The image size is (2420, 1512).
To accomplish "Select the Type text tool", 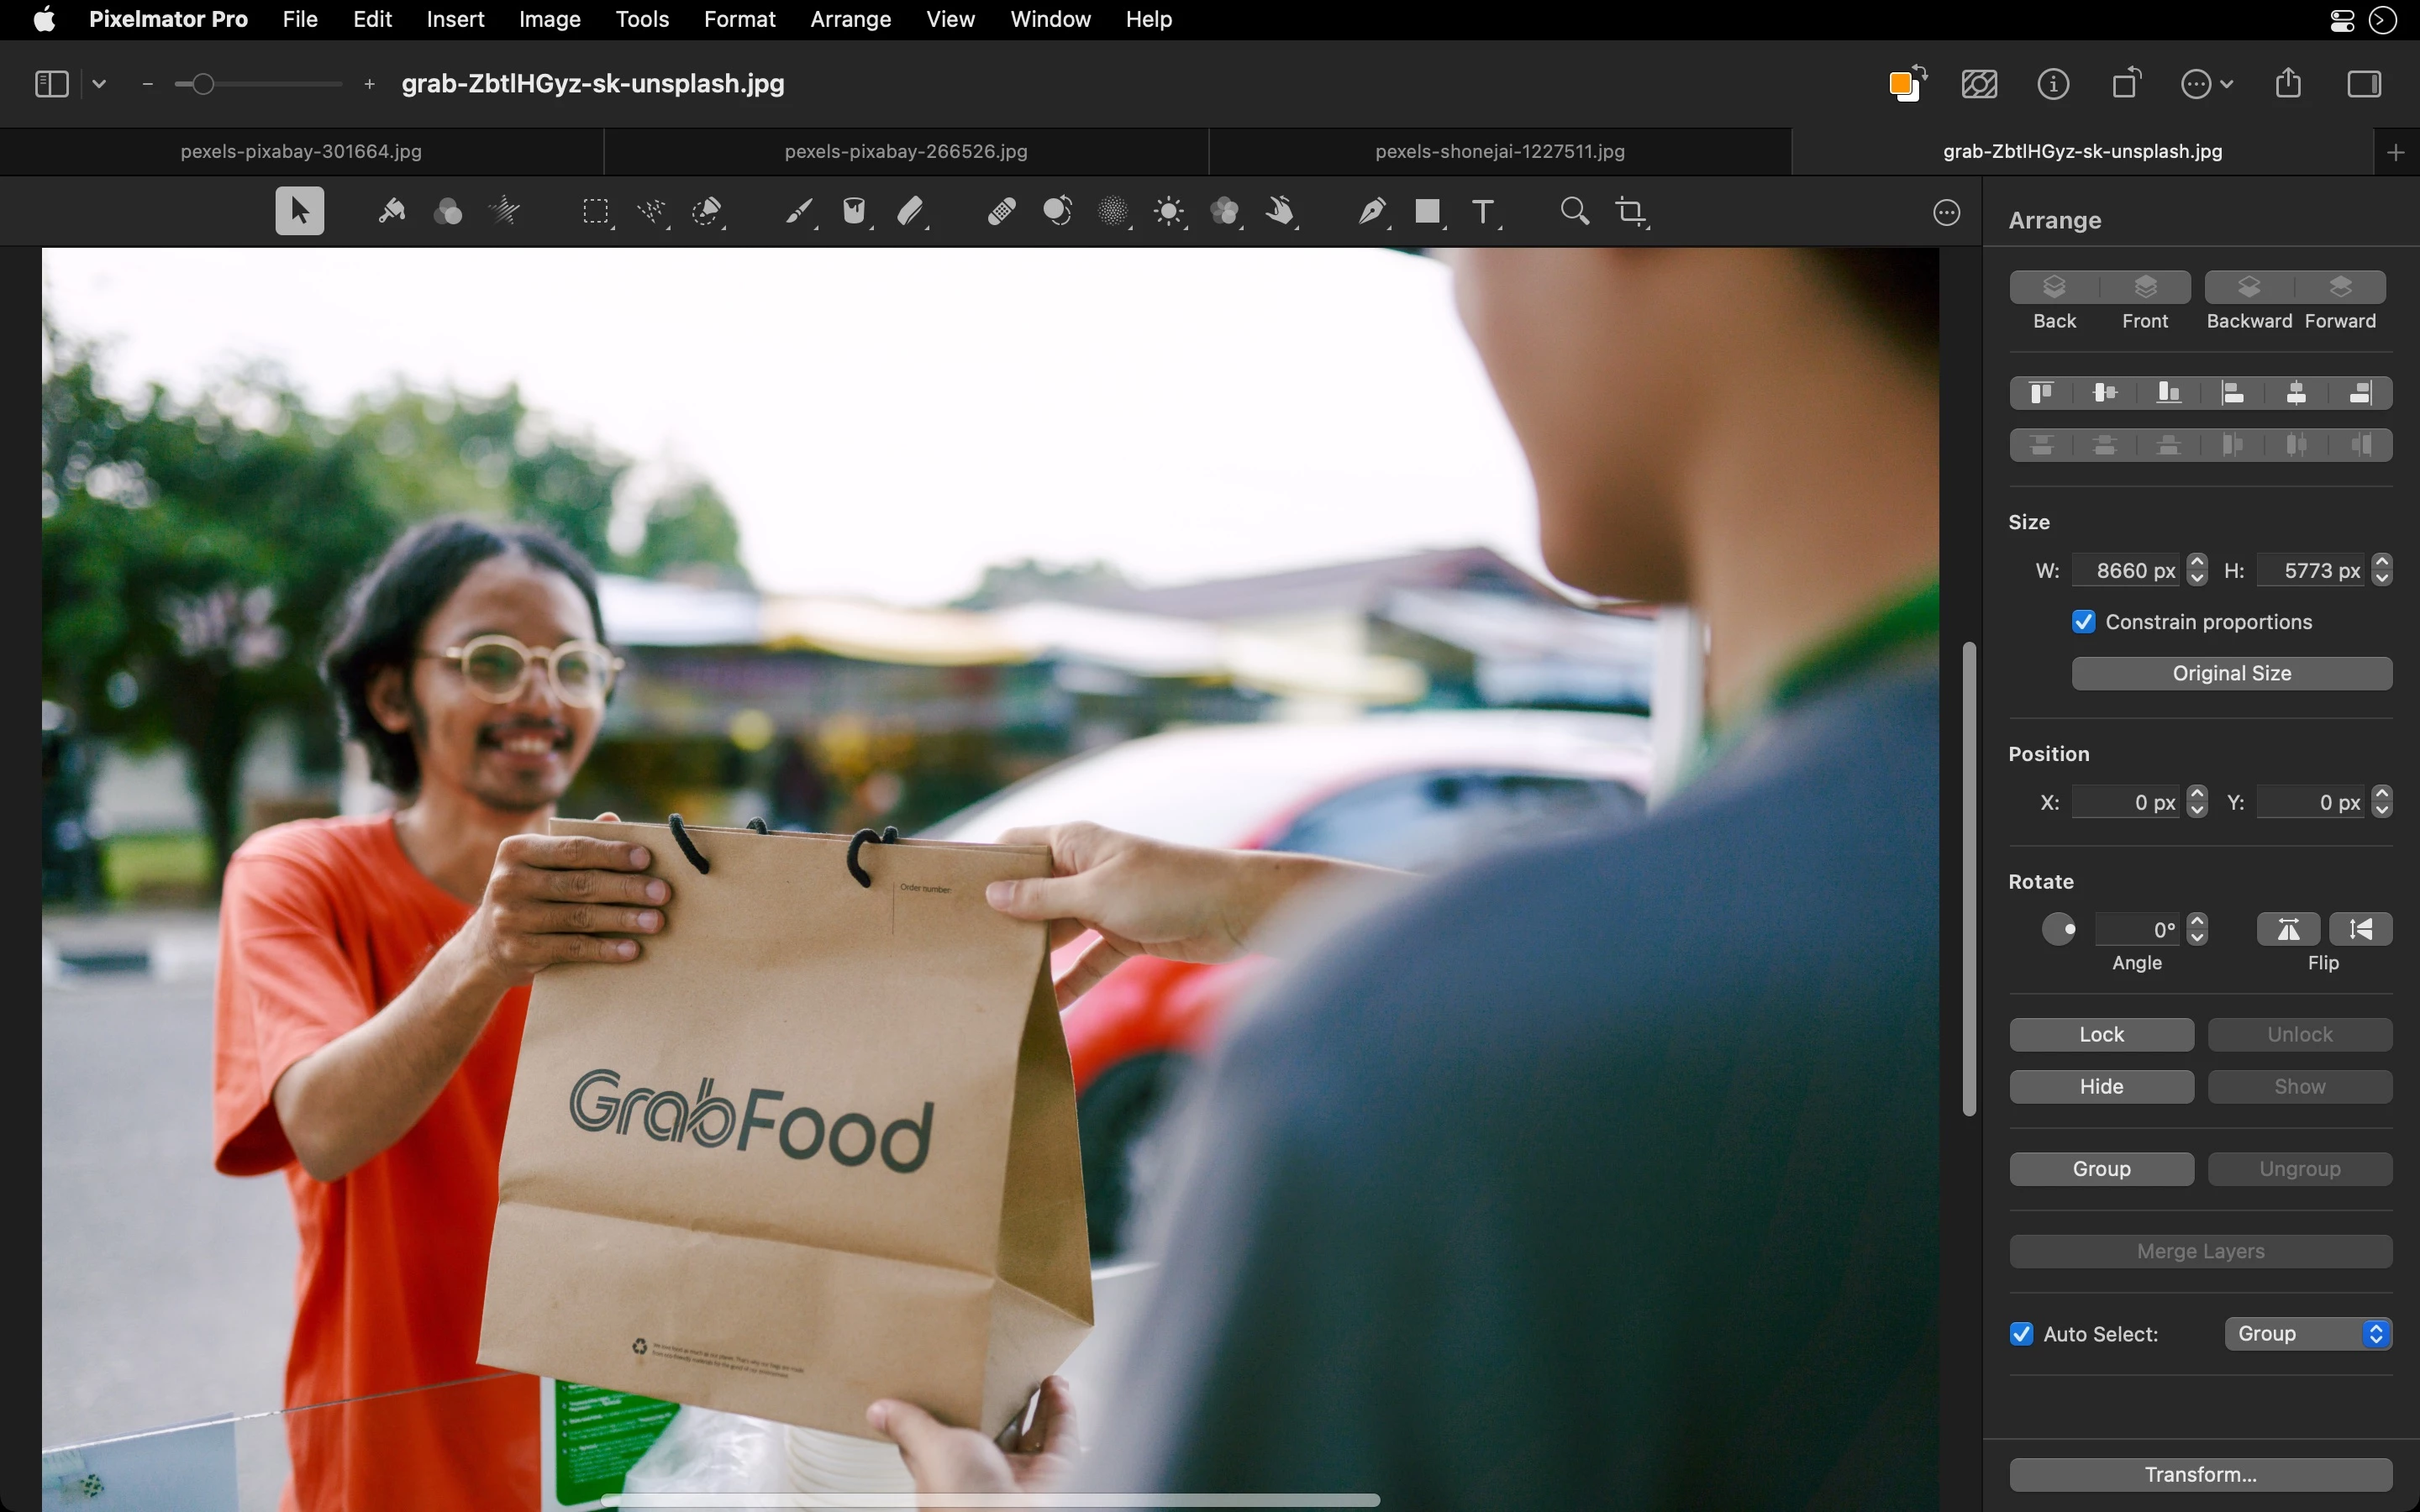I will pyautogui.click(x=1483, y=211).
